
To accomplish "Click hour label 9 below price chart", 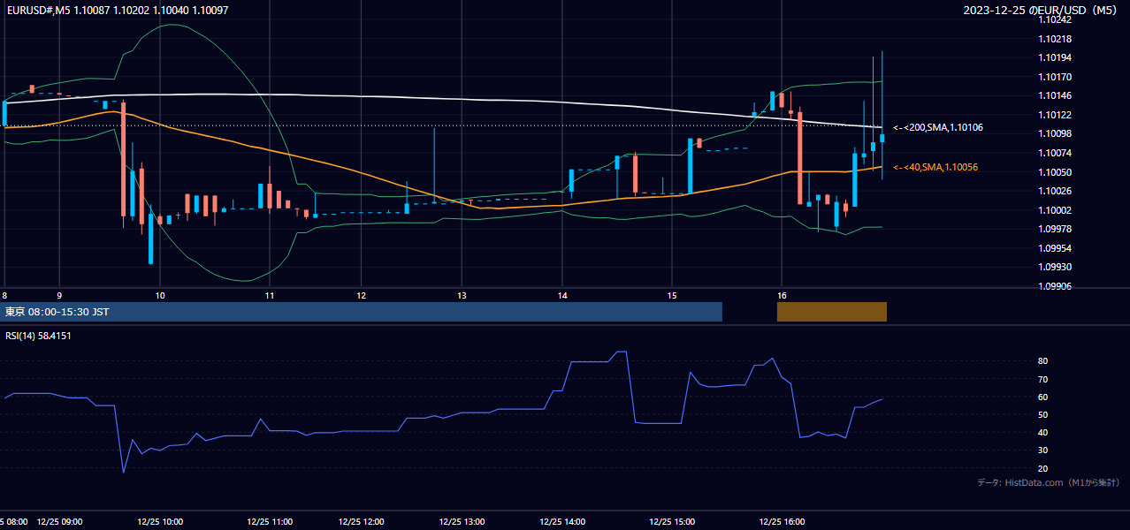I will [59, 295].
